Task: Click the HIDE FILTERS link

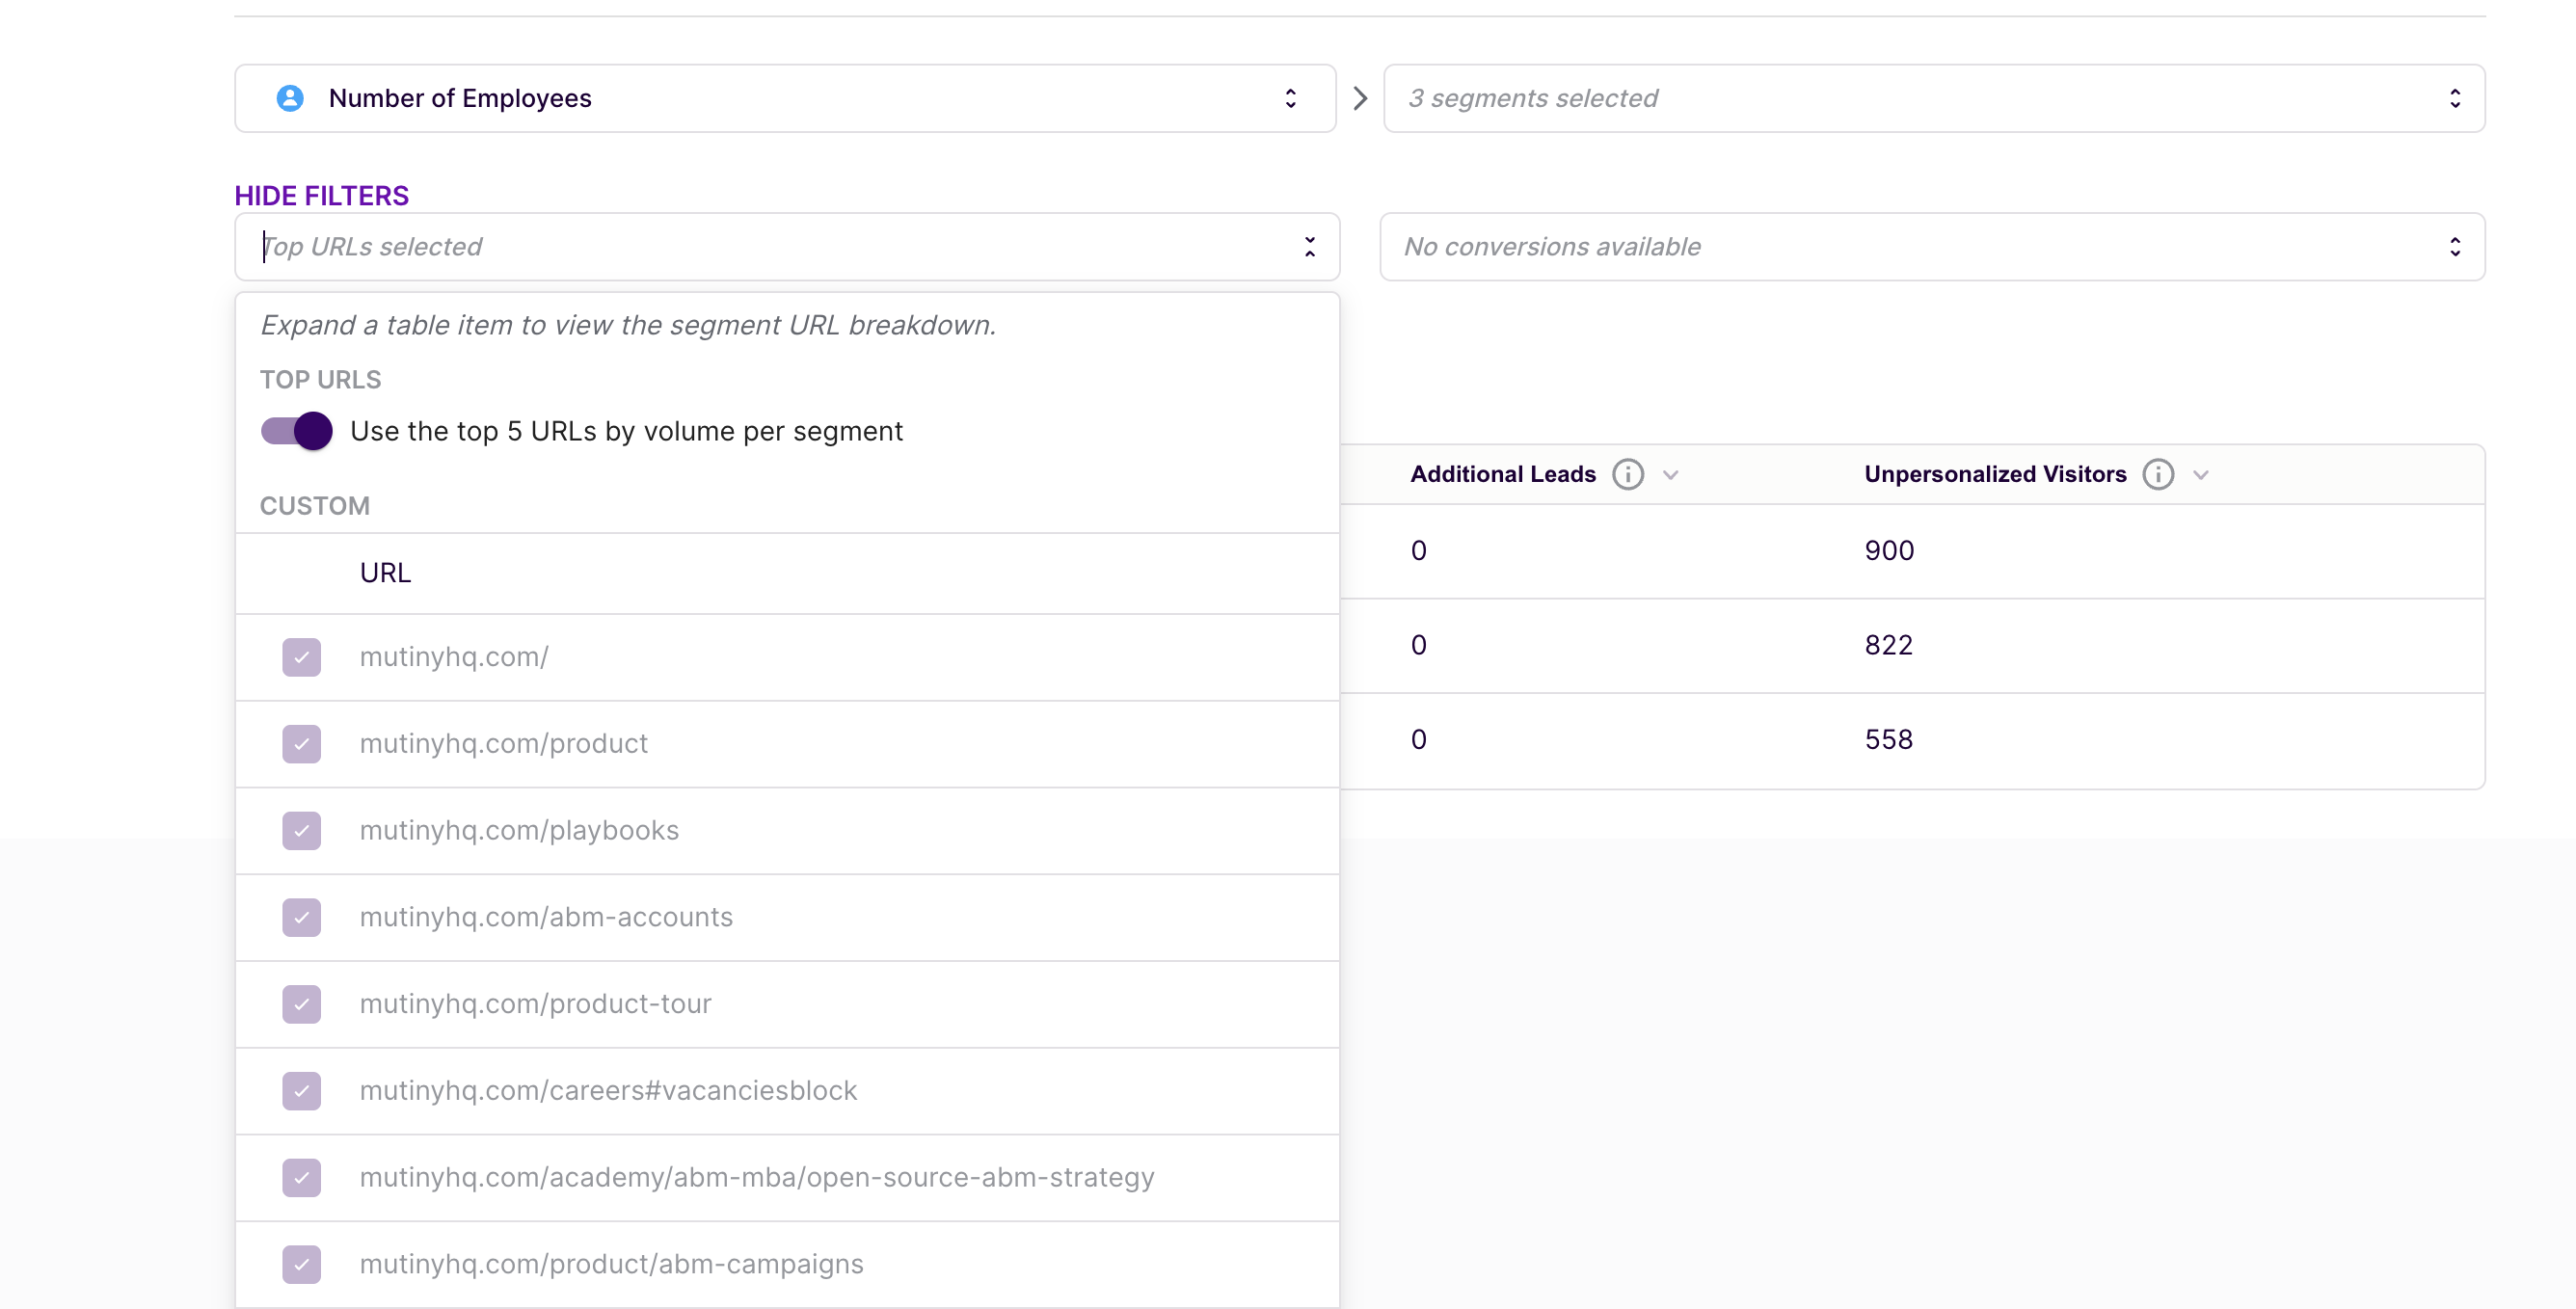Action: [321, 195]
